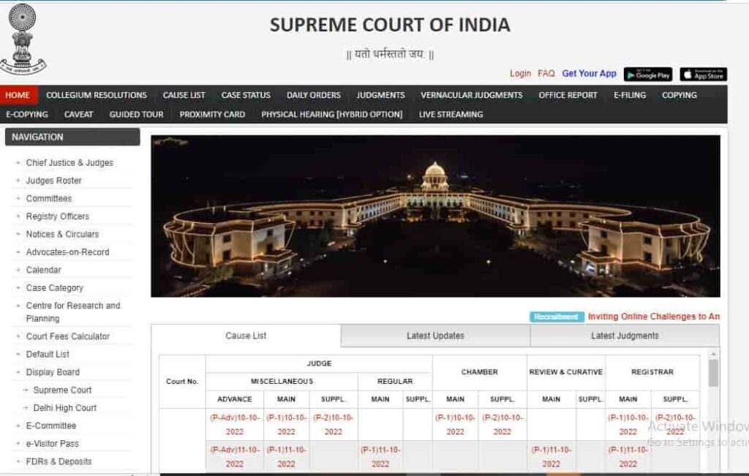Image resolution: width=749 pixels, height=476 pixels.
Task: Open Collegium Resolutions menu
Action: tap(96, 95)
